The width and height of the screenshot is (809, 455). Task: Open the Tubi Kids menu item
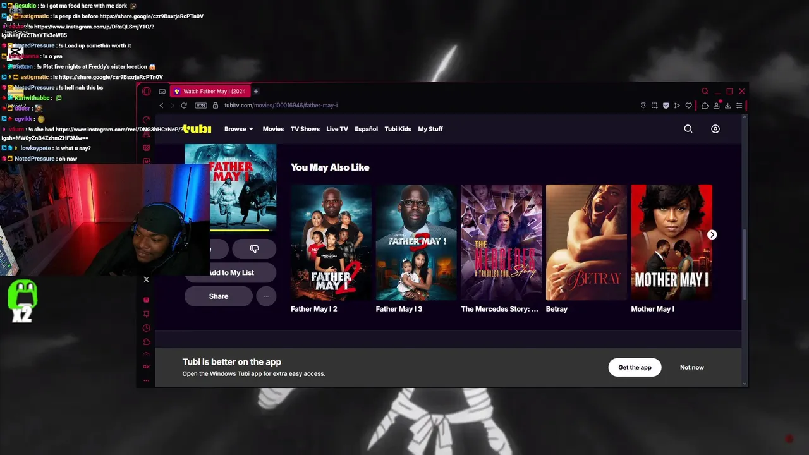(398, 129)
